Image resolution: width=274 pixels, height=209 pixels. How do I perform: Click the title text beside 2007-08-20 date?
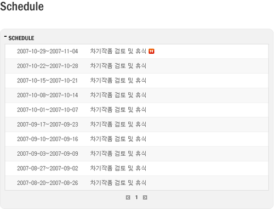[x=118, y=183]
